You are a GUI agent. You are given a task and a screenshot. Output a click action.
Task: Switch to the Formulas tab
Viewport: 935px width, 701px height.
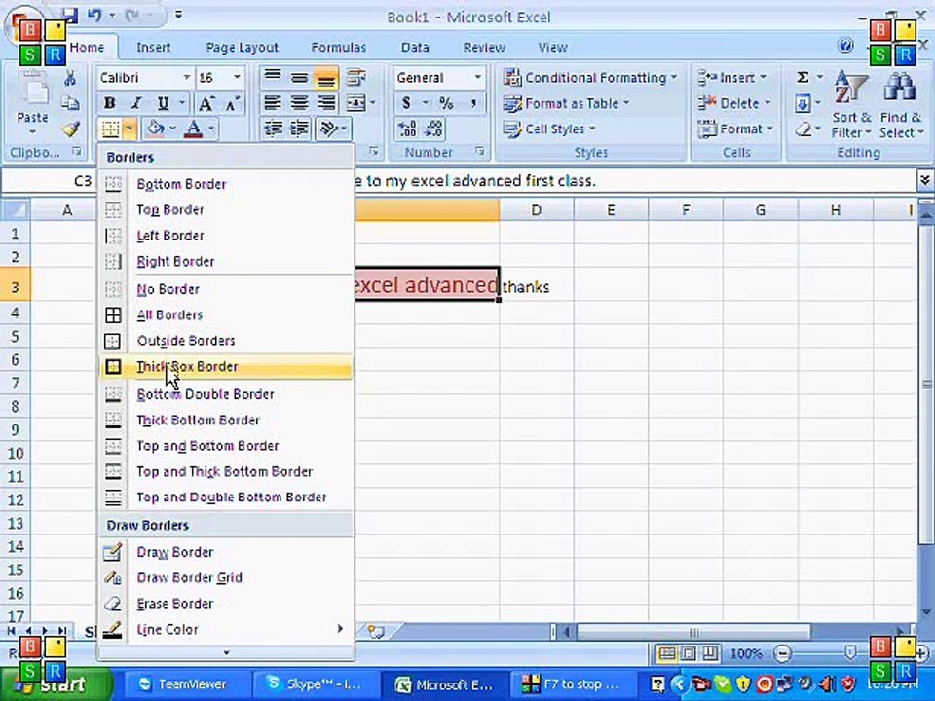point(339,47)
